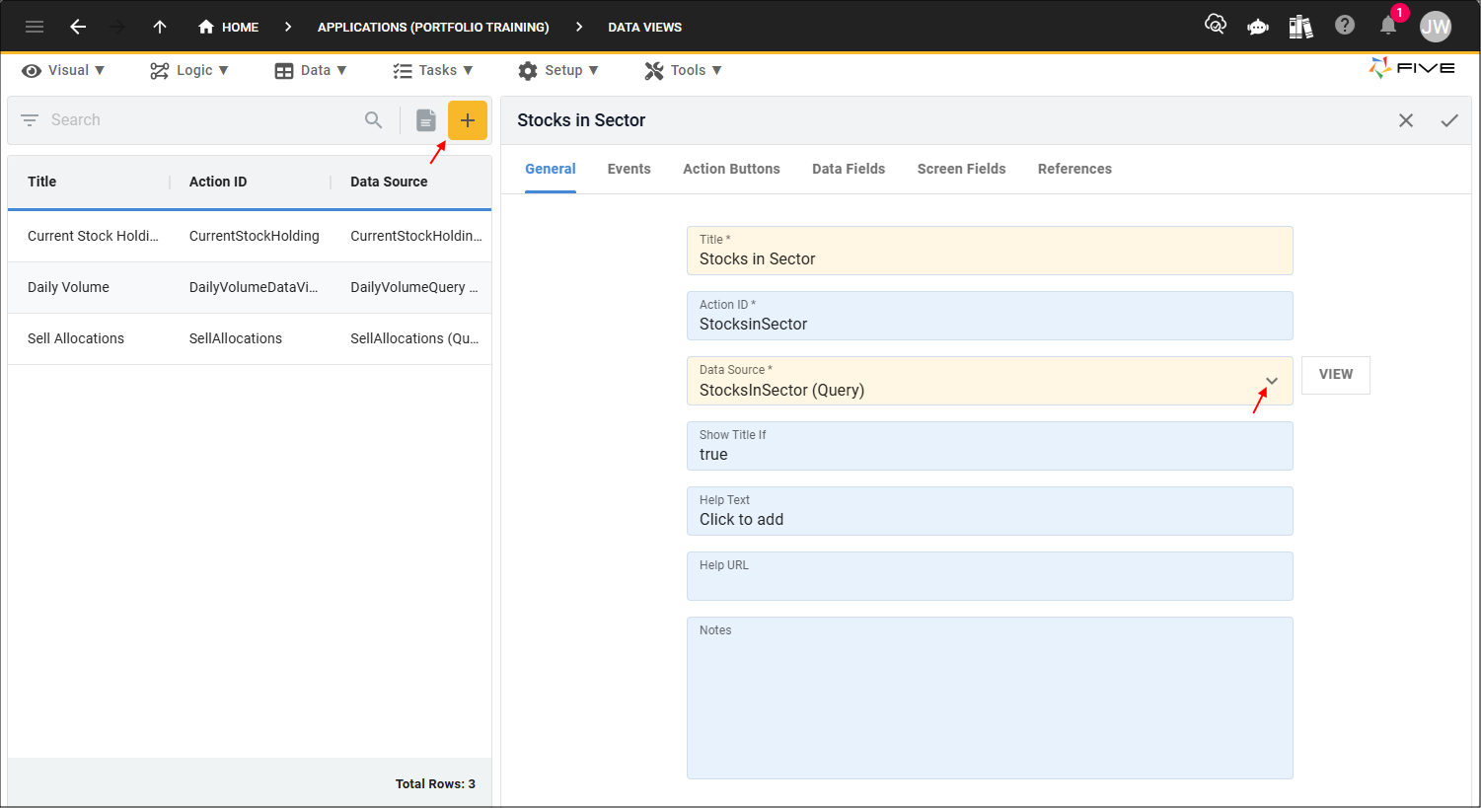Switch to the General tab
Screen dimensions: 1481x808
coord(551,169)
